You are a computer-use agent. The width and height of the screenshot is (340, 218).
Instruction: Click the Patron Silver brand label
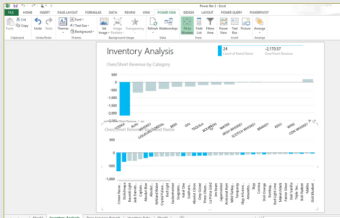[286, 192]
